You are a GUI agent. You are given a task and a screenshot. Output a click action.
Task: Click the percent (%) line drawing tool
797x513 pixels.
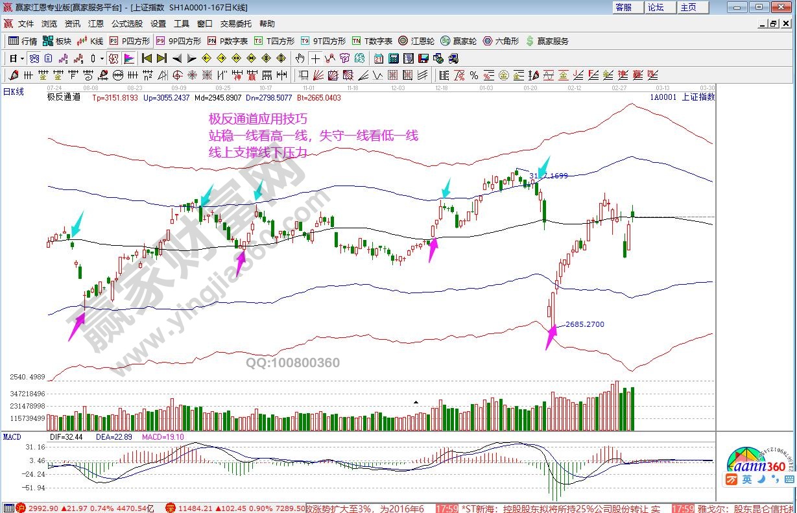473,75
